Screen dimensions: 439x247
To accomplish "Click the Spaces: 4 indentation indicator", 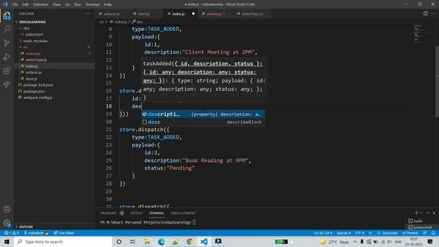I will click(344, 233).
